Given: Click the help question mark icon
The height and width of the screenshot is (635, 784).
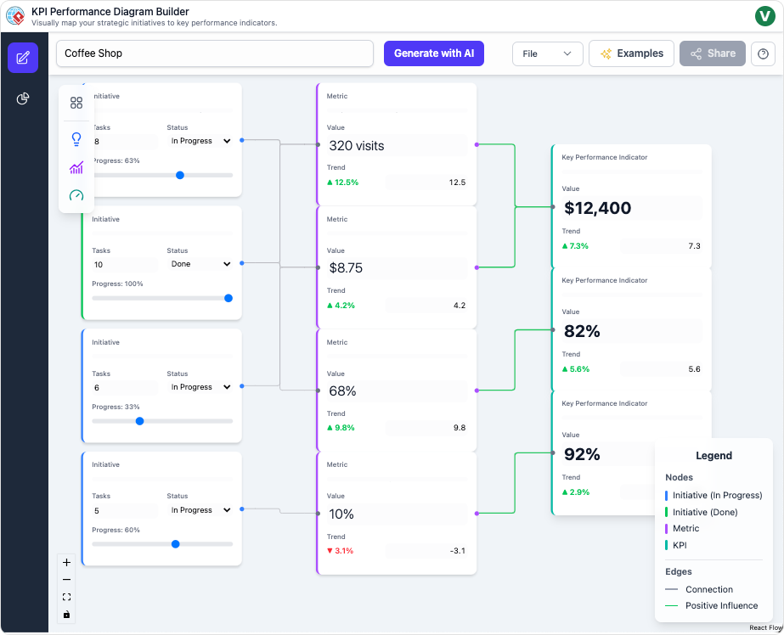Looking at the screenshot, I should (762, 53).
